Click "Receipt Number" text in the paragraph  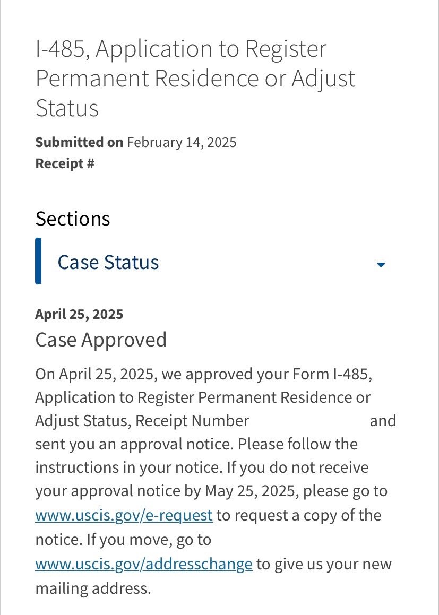192,421
